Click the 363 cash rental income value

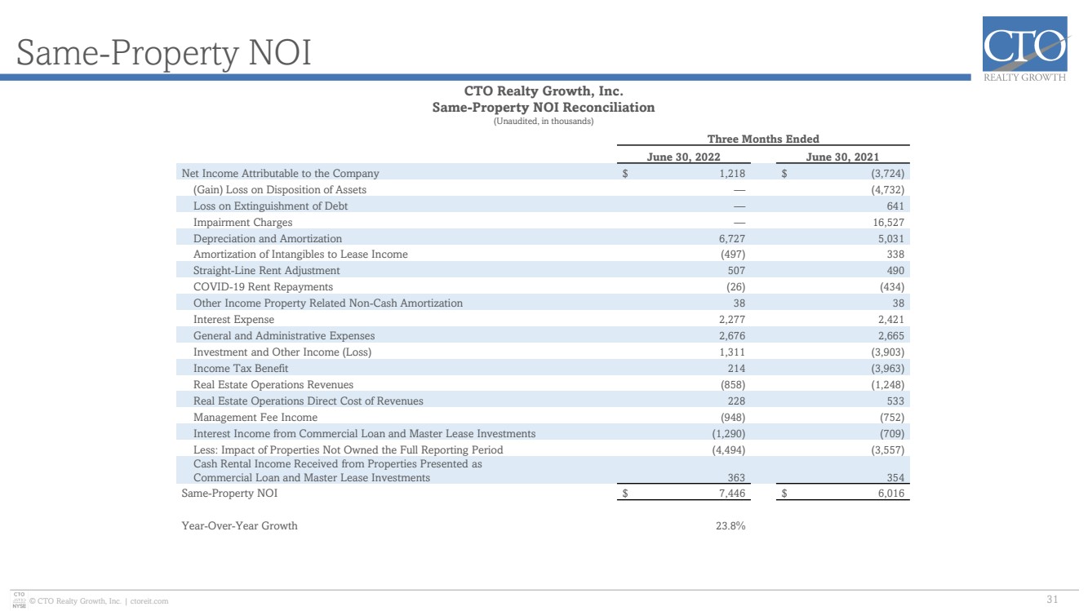[x=736, y=478]
